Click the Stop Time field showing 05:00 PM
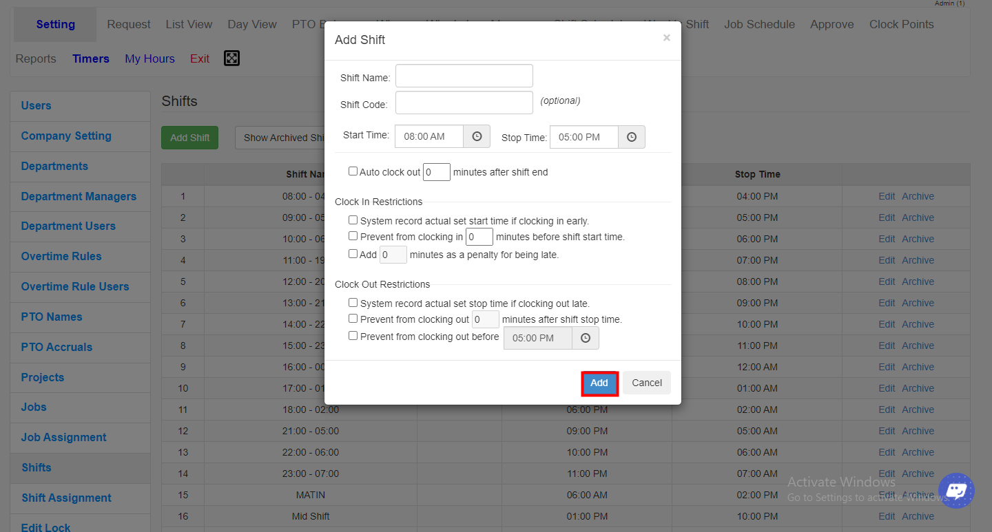This screenshot has width=992, height=532. pos(584,137)
